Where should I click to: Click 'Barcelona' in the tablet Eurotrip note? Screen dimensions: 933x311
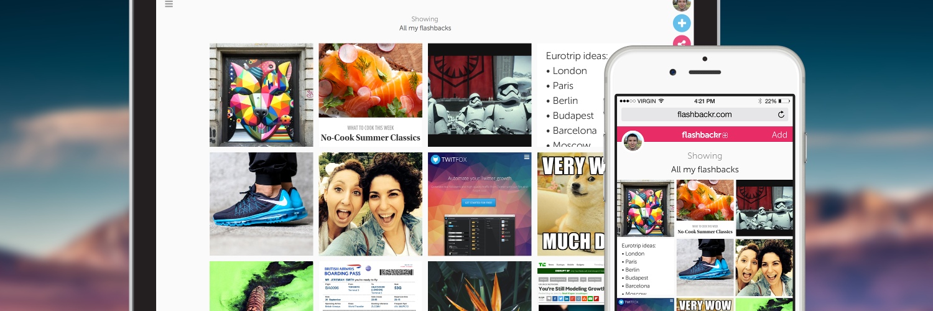click(x=575, y=131)
